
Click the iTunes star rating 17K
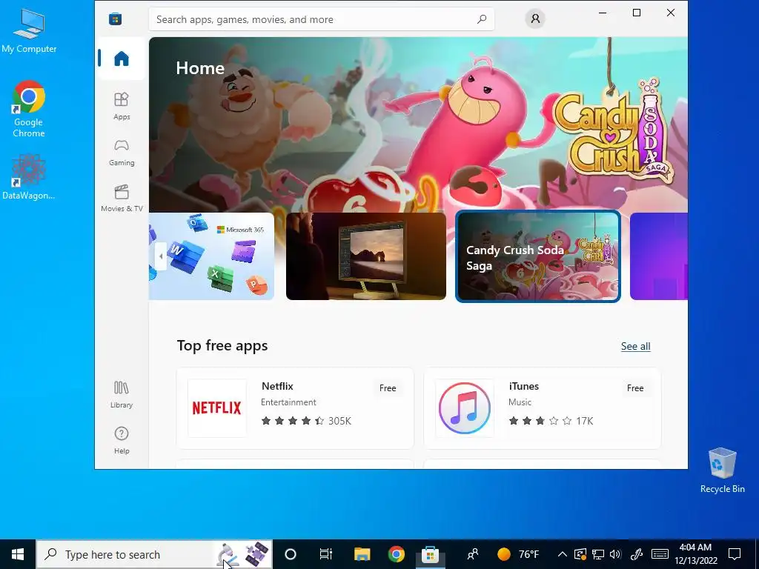click(551, 421)
